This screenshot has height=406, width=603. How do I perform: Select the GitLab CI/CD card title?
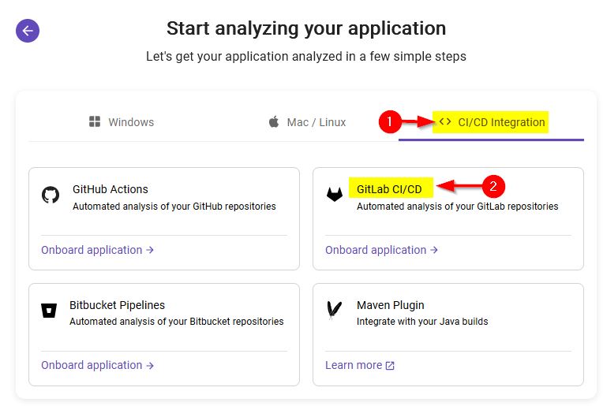[x=389, y=189]
